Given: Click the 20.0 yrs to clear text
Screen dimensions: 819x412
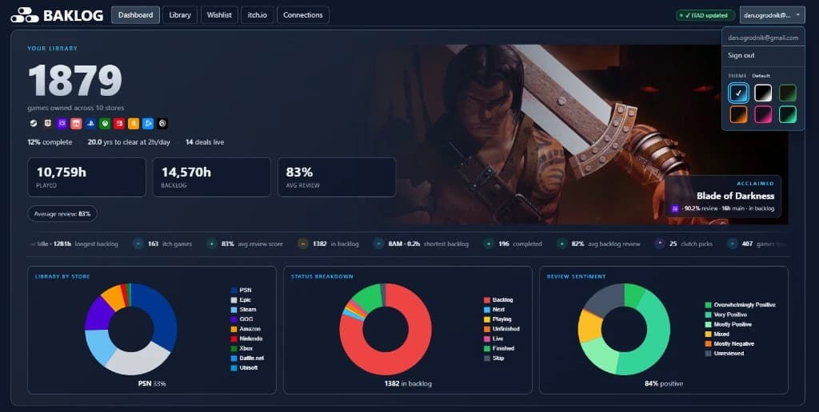Looking at the screenshot, I should click(129, 142).
